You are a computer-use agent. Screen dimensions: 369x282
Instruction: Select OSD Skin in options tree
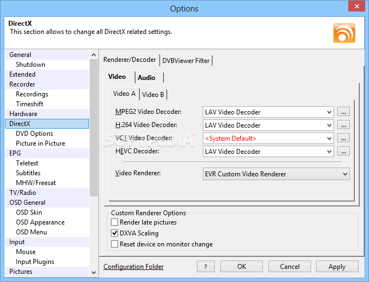click(47, 212)
